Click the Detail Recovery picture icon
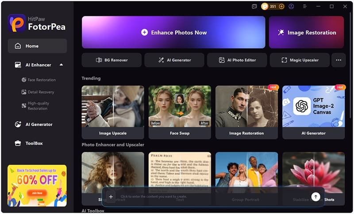The height and width of the screenshot is (214, 354). [24, 92]
